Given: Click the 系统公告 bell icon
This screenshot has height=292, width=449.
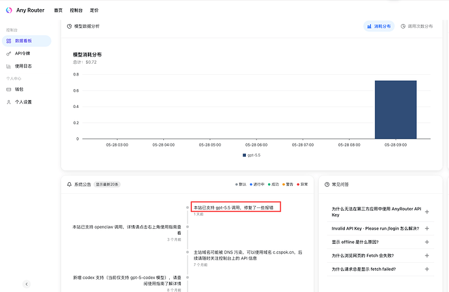Looking at the screenshot, I should coord(69,184).
